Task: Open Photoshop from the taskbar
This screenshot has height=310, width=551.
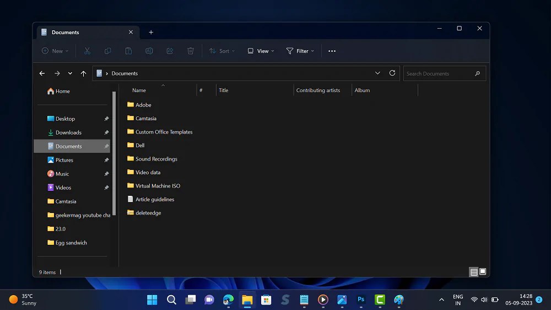Action: 361,300
